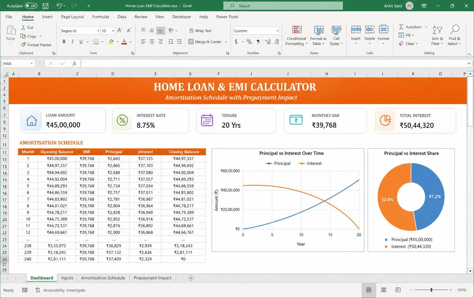The height and width of the screenshot is (298, 474).
Task: Open the Custom number format dropdown
Action: 278,31
